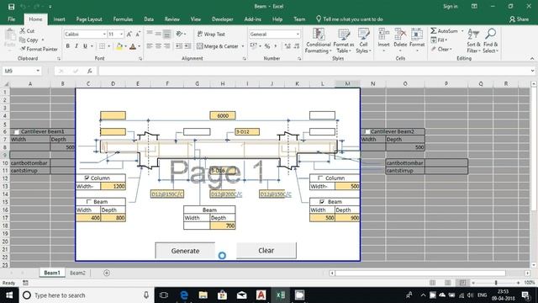Image resolution: width=538 pixels, height=303 pixels.
Task: Expand the Fill dropdown
Action: point(446,40)
